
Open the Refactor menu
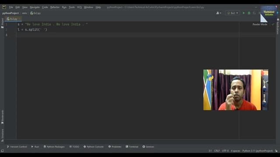tap(55, 7)
